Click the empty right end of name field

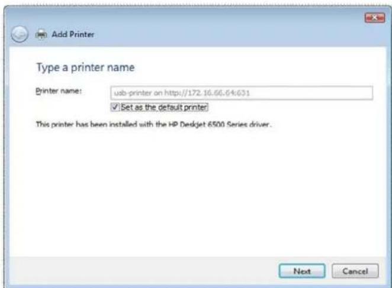[313, 93]
